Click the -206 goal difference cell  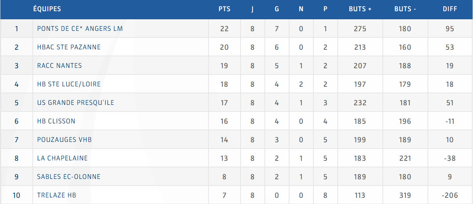pyautogui.click(x=450, y=195)
